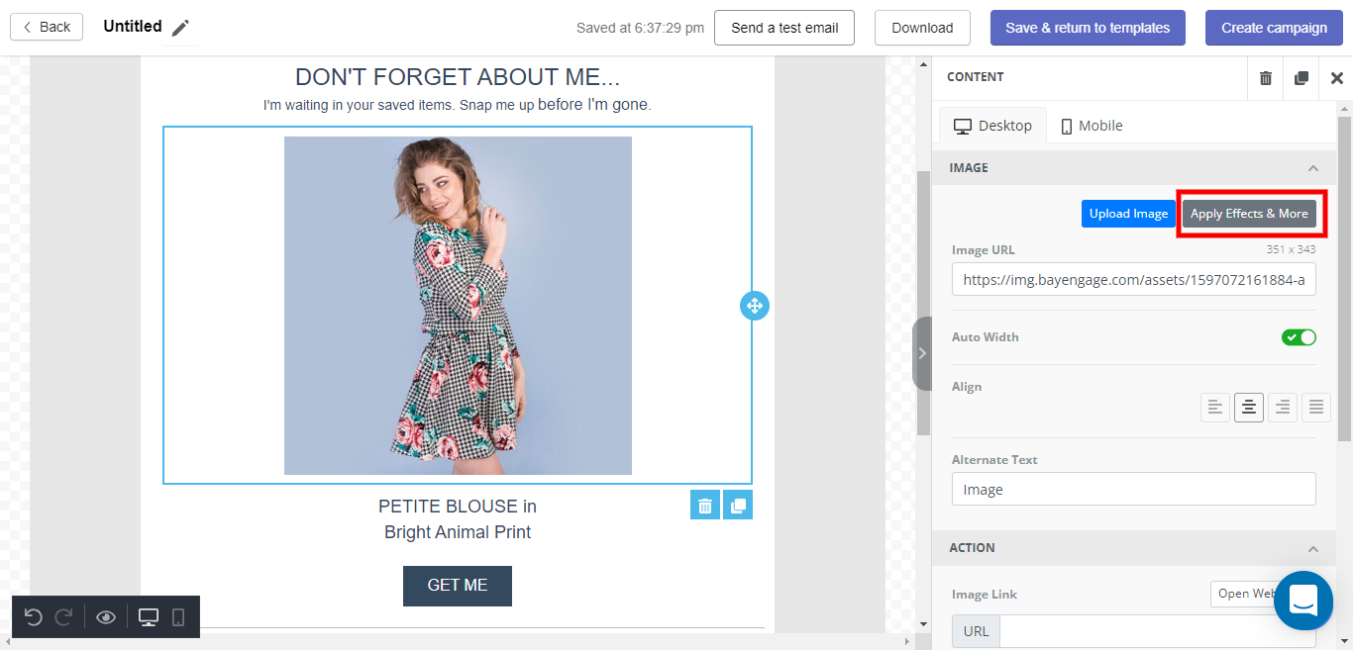Open the chat support bubble

point(1303,601)
